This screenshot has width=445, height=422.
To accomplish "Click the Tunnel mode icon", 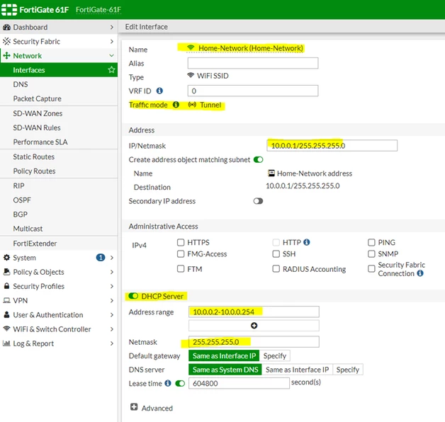I will pyautogui.click(x=192, y=105).
